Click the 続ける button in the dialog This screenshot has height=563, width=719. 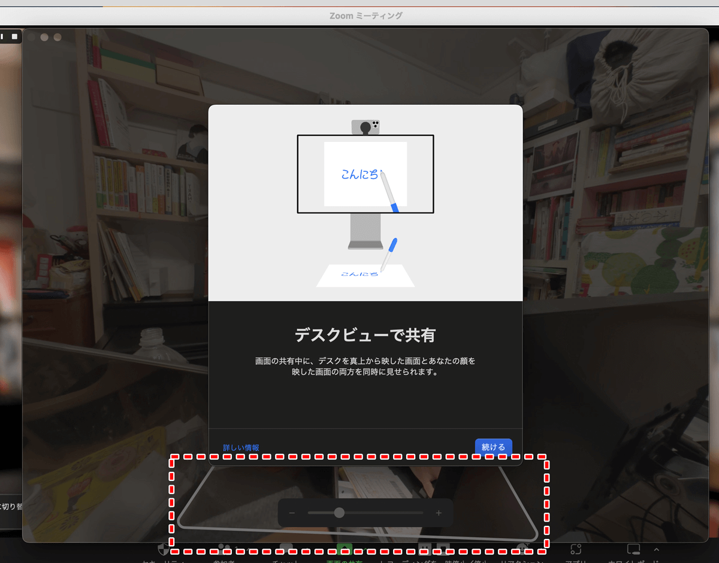[494, 447]
